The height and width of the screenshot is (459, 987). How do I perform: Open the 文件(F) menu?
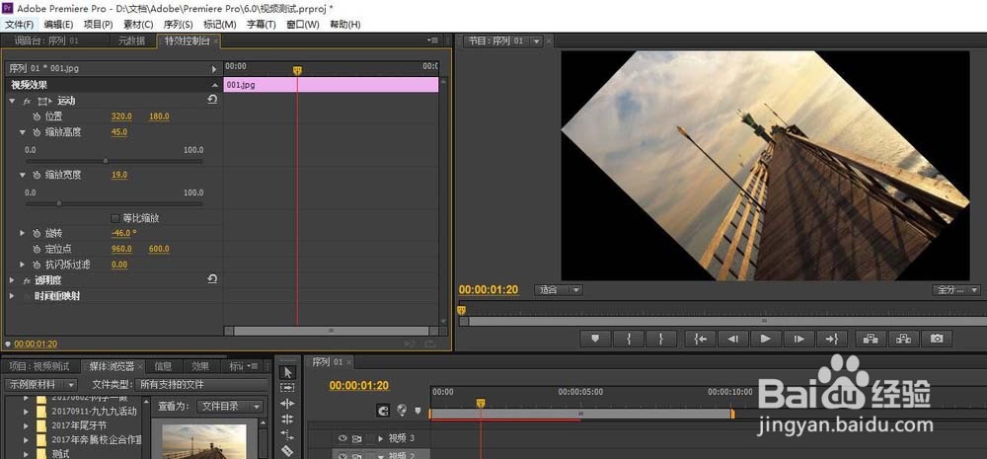(x=20, y=25)
